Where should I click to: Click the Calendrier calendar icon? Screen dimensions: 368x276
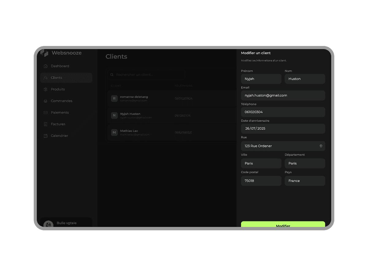[45, 136]
